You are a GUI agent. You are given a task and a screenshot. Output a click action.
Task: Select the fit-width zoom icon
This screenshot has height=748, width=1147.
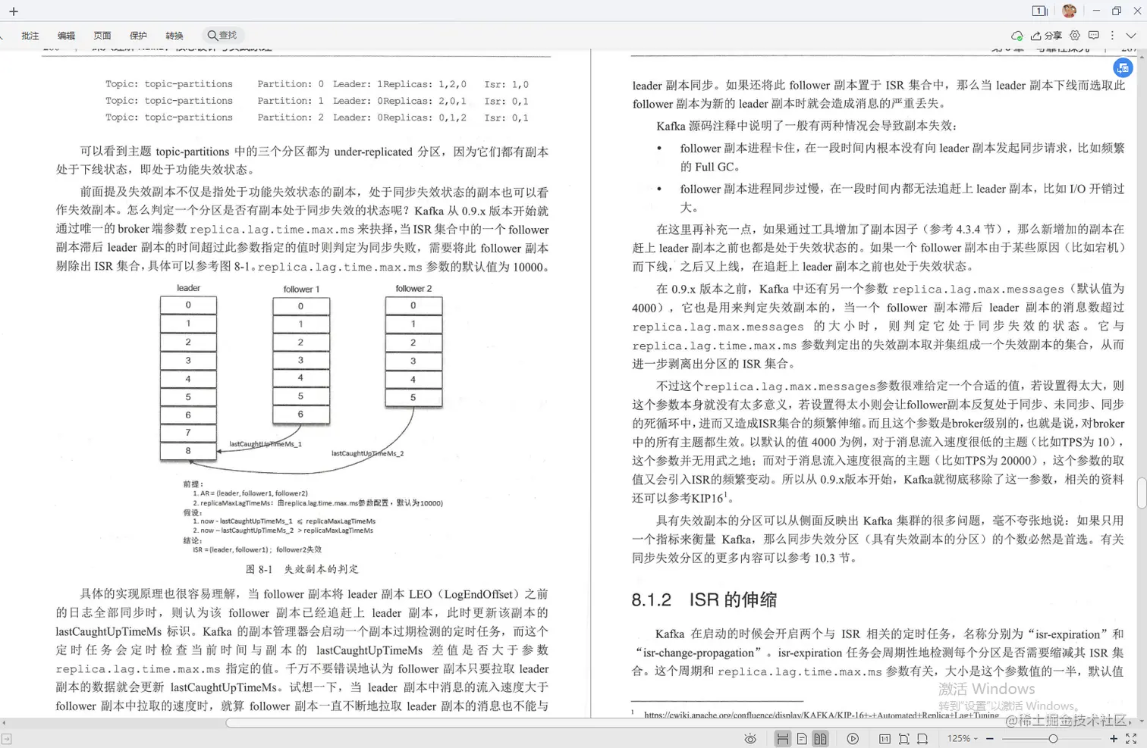coord(922,739)
